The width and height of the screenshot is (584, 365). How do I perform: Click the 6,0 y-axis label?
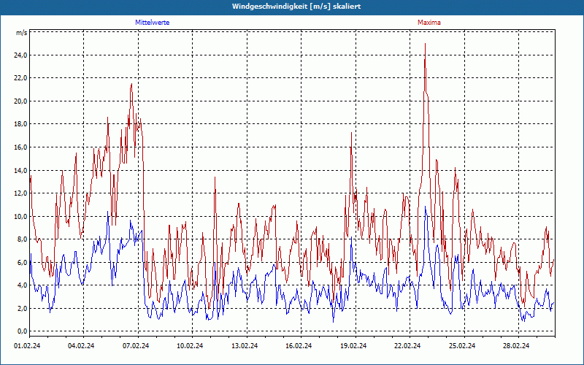[23, 262]
